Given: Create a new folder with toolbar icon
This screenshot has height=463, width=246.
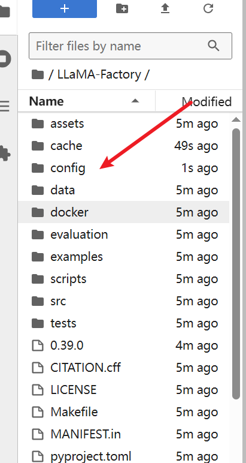Looking at the screenshot, I should [122, 8].
